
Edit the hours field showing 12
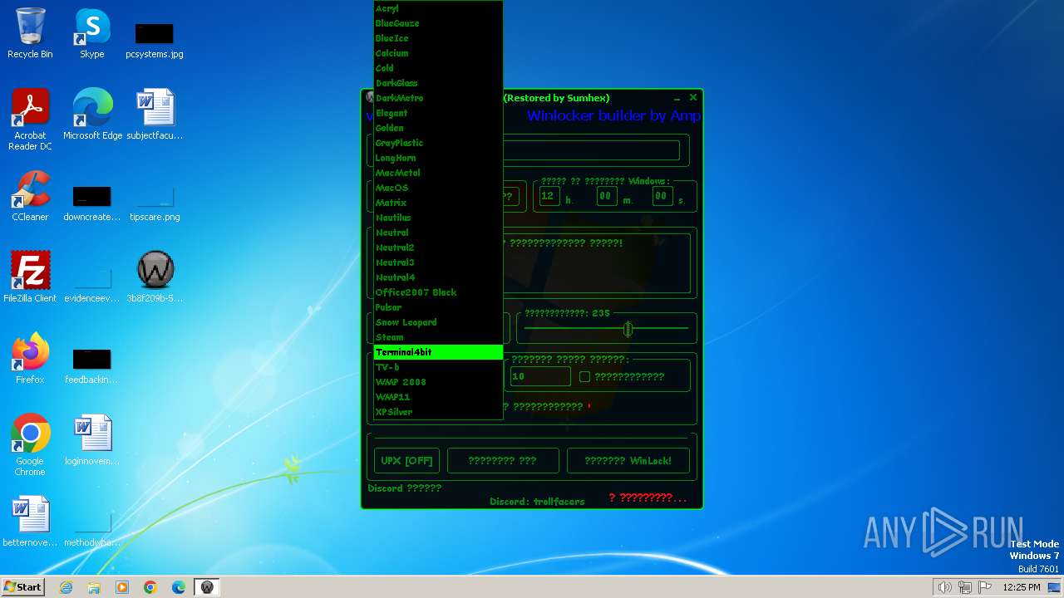pos(549,196)
